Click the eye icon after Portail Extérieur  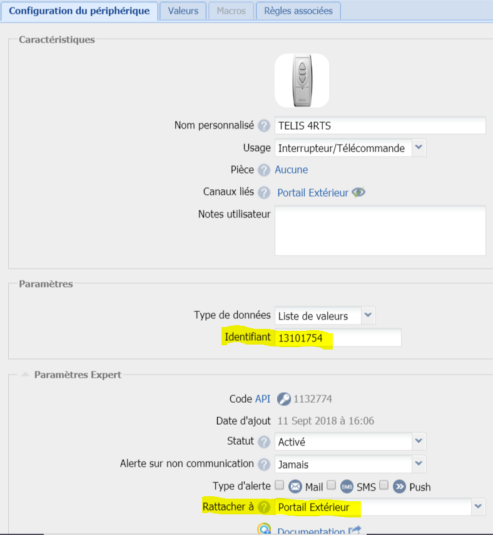pos(358,192)
